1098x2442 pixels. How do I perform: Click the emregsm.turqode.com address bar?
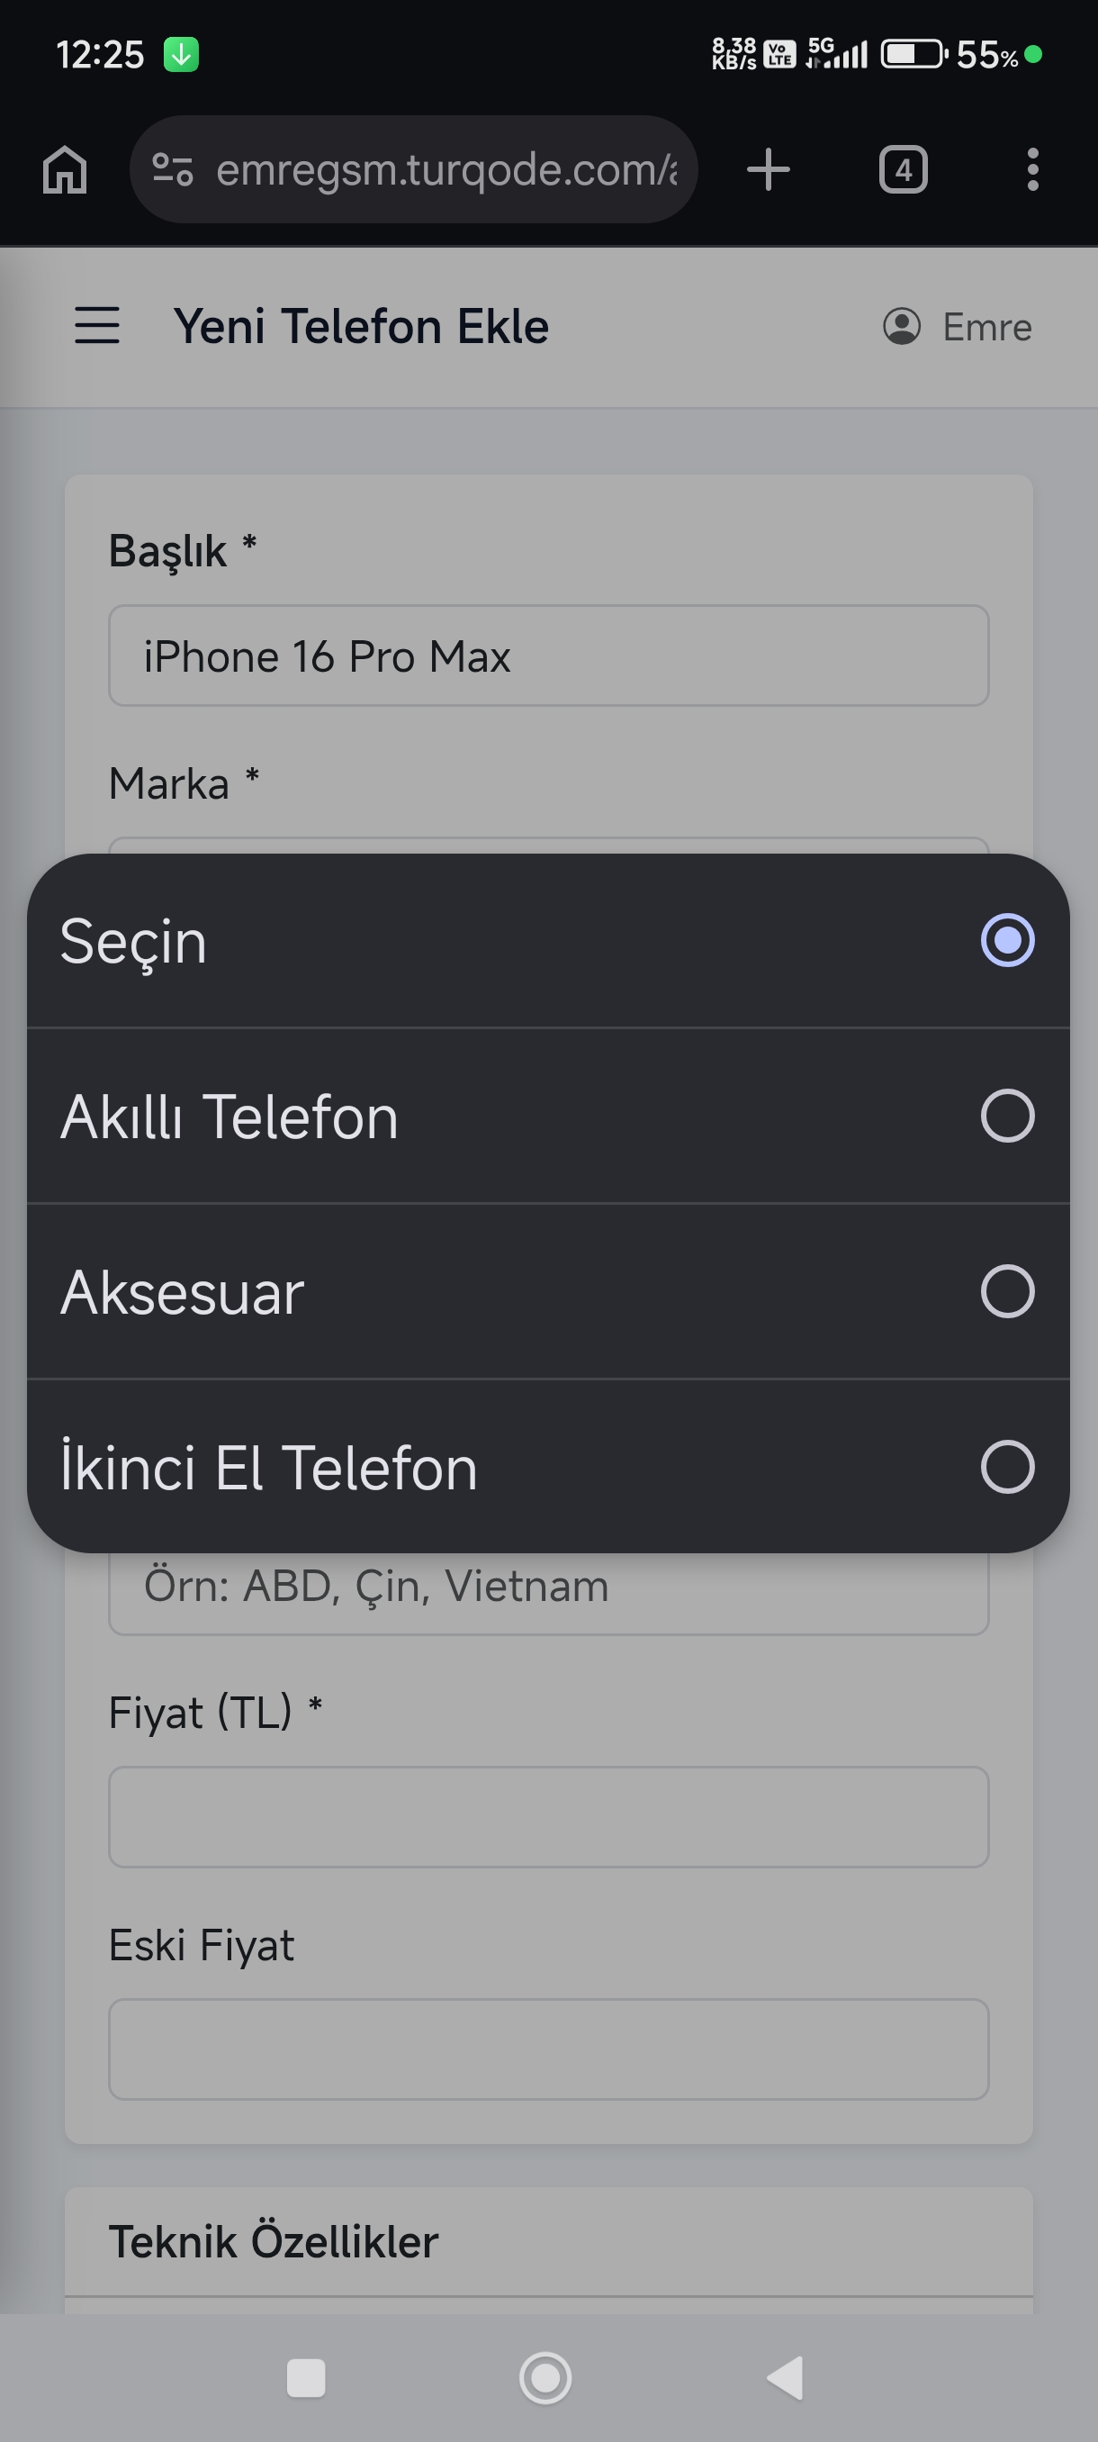445,171
